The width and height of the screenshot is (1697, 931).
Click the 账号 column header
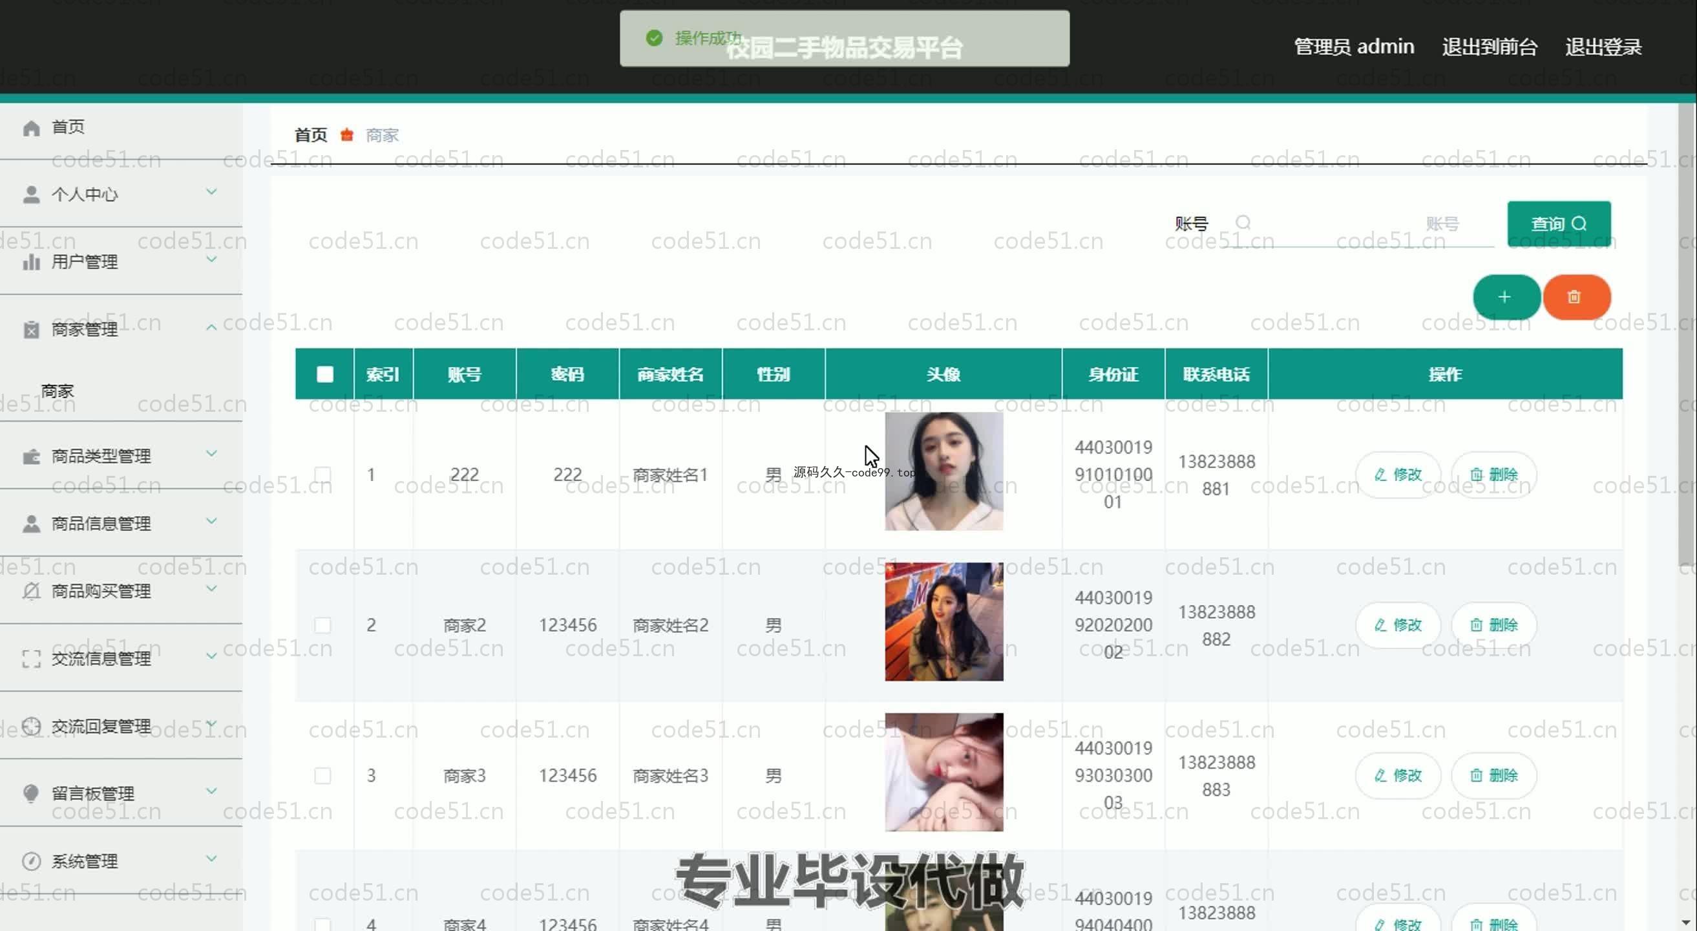pos(465,374)
